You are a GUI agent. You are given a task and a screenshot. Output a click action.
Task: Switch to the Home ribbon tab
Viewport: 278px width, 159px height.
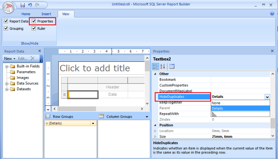tap(26, 14)
